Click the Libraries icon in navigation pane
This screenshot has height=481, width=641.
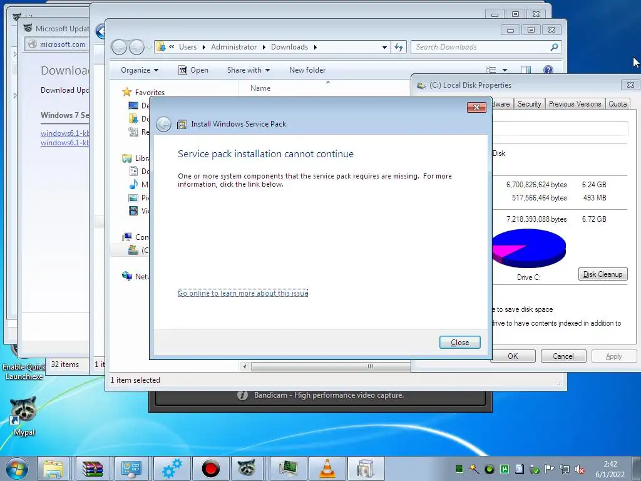pos(127,158)
